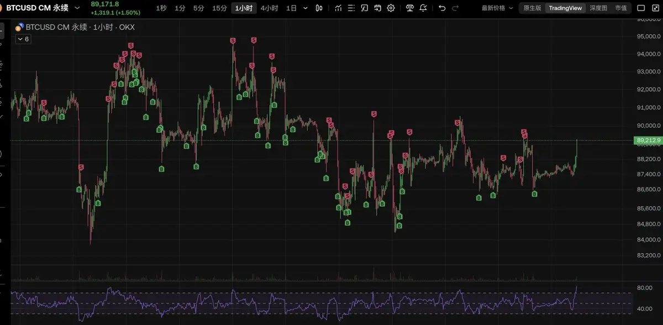The height and width of the screenshot is (325, 663).
Task: Click the BTCUSD CM 永续 pair name
Action: coord(39,8)
